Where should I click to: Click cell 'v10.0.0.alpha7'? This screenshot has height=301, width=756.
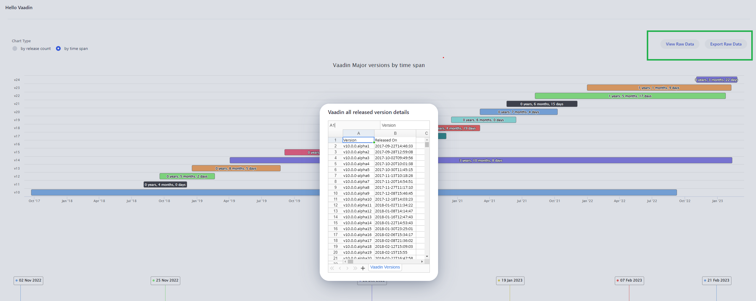click(358, 181)
